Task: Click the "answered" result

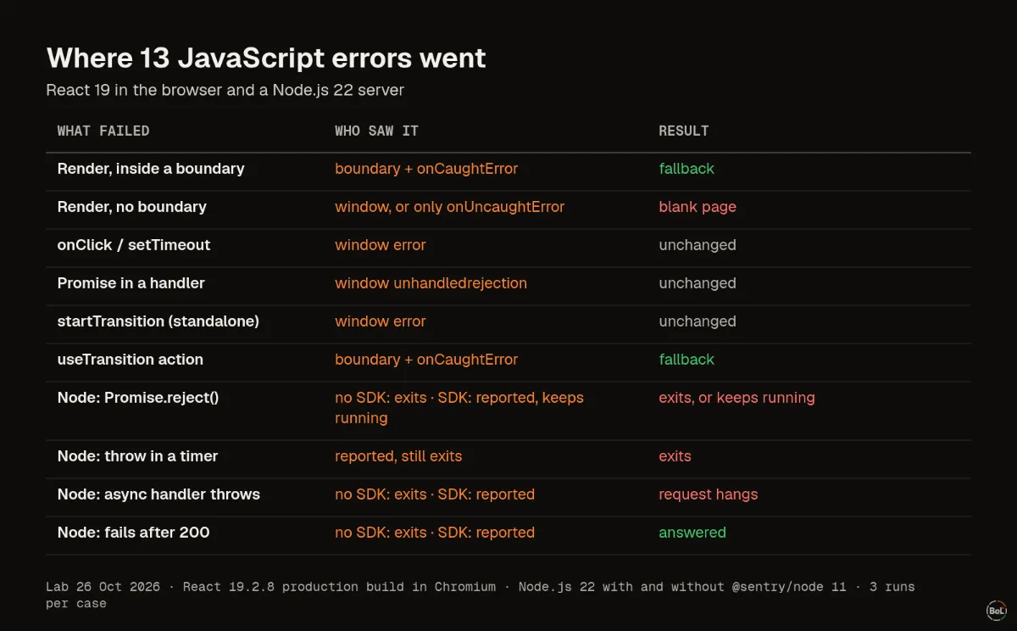Action: pos(692,533)
